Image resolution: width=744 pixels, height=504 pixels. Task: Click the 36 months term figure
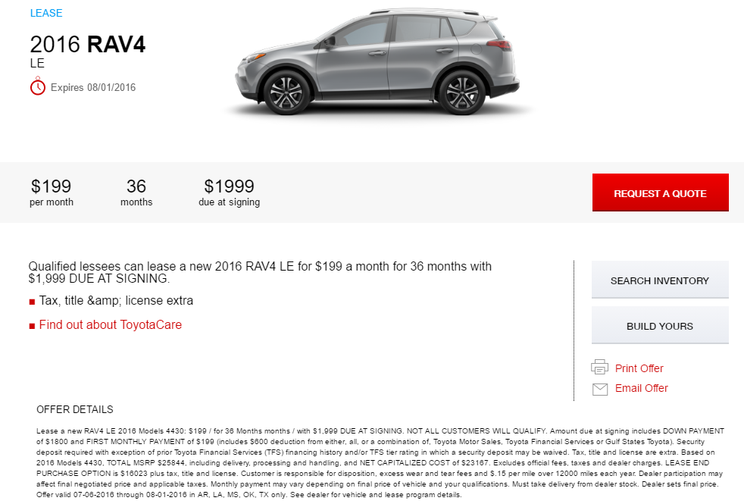pyautogui.click(x=136, y=192)
